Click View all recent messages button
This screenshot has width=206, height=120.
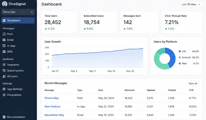pyautogui.click(x=193, y=83)
